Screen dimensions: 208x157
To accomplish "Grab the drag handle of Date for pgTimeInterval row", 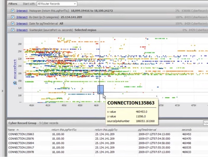I will [9, 23].
